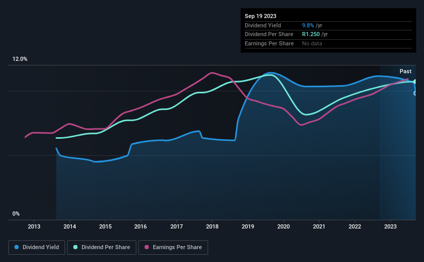This screenshot has height=262, width=424.
Task: Click the pink Earnings Per Share legend dot
Action: 147,247
